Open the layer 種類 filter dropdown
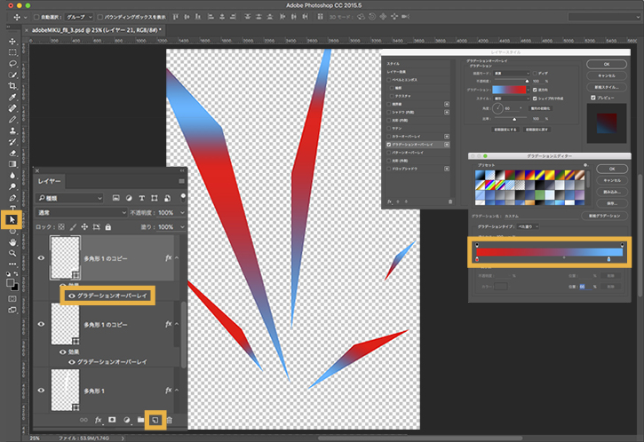This screenshot has width=644, height=442. click(x=69, y=198)
